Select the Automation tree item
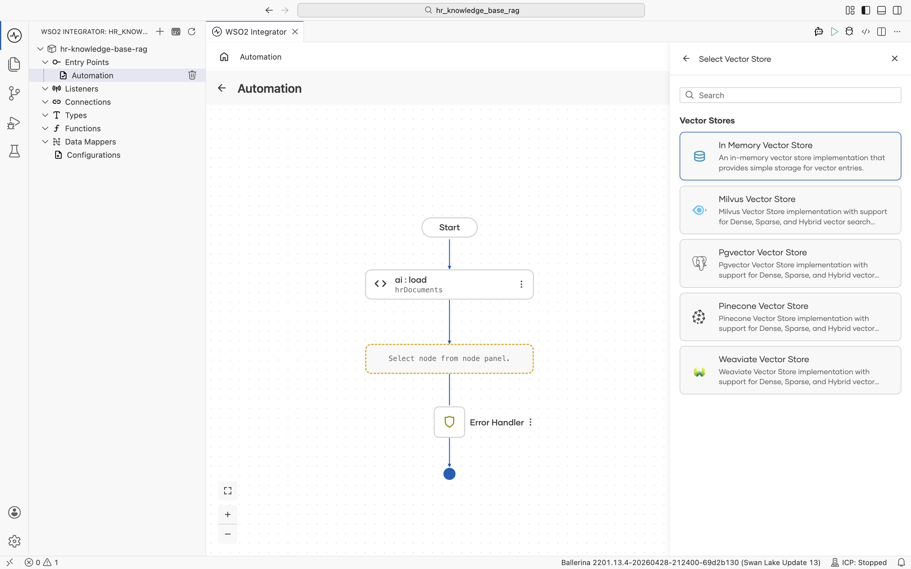The image size is (911, 569). pos(117,75)
